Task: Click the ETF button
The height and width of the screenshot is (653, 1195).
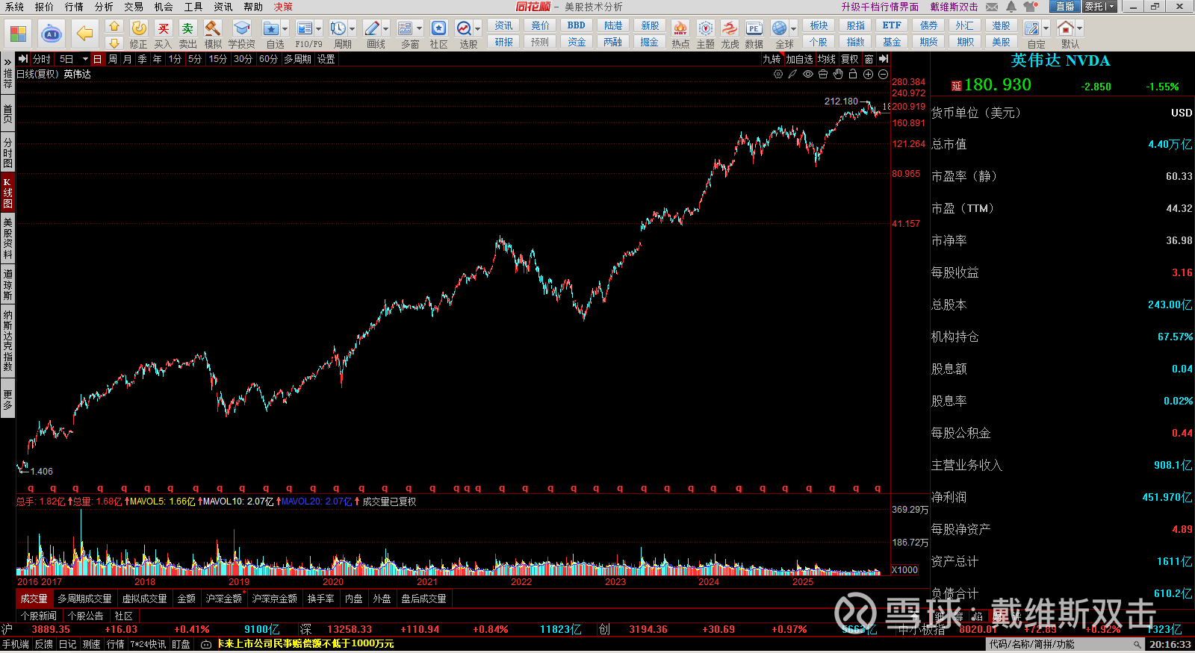Action: [892, 25]
